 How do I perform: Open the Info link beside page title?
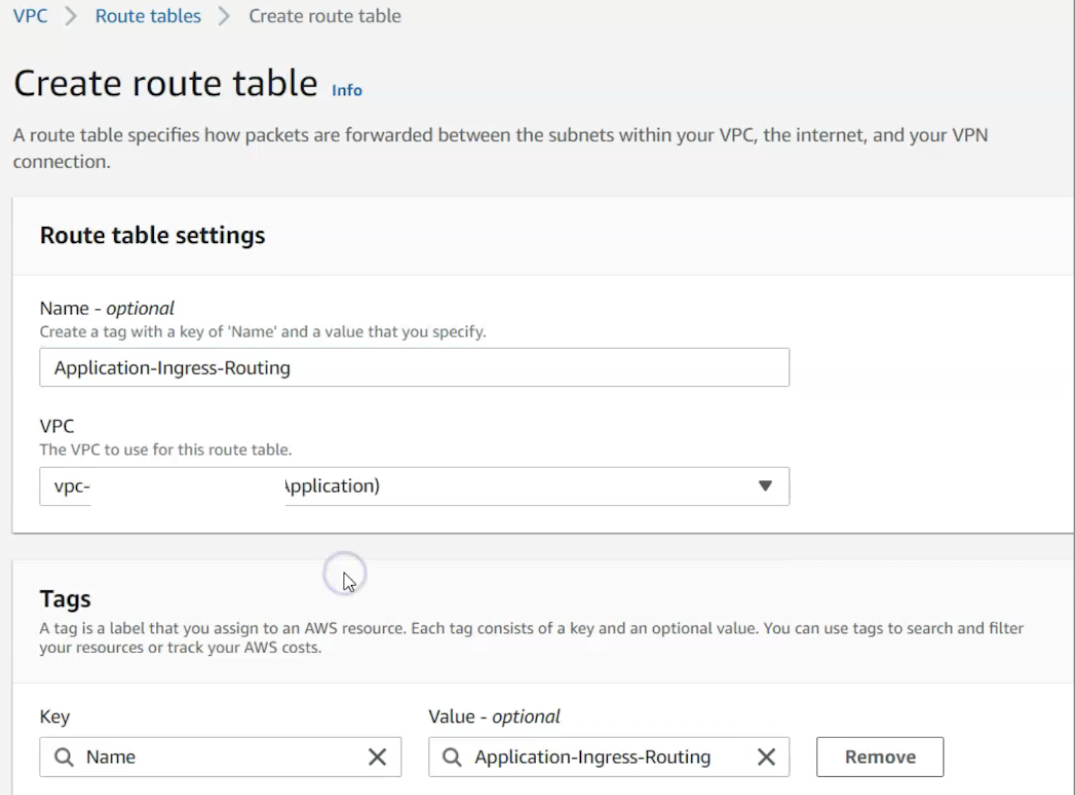click(346, 90)
